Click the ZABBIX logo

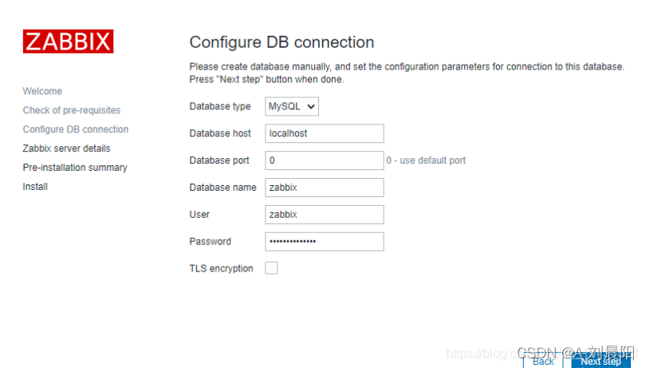point(68,42)
